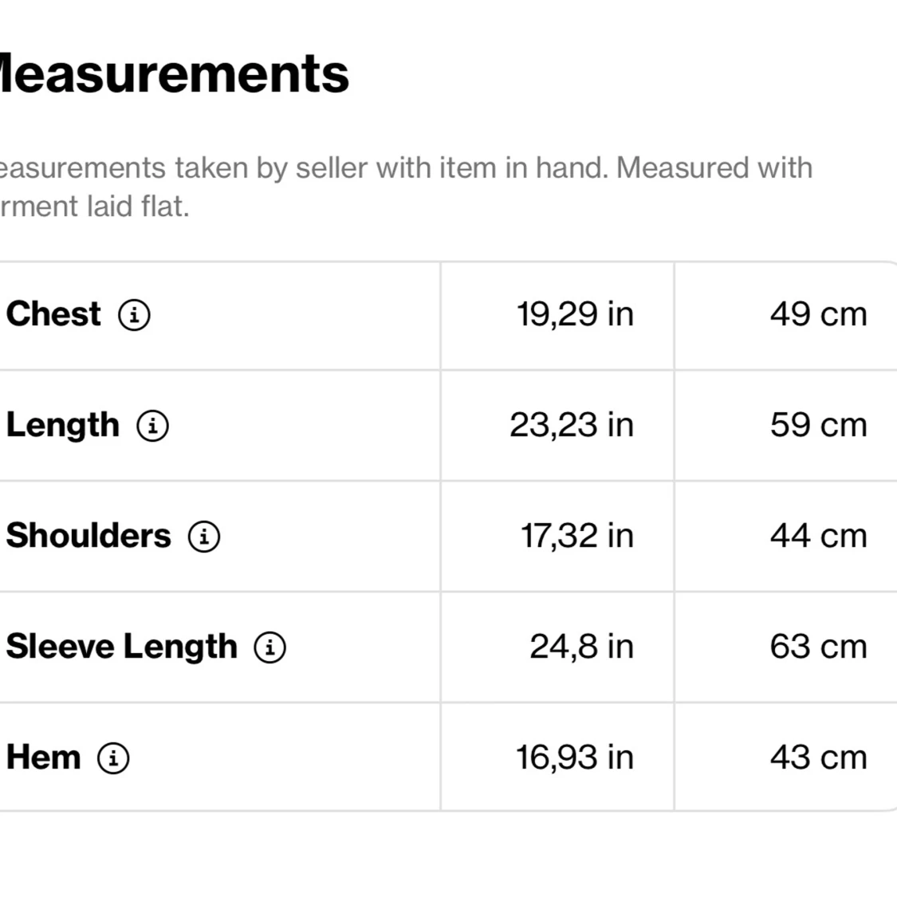
Task: Click the 59 cm length value
Action: coord(819,425)
